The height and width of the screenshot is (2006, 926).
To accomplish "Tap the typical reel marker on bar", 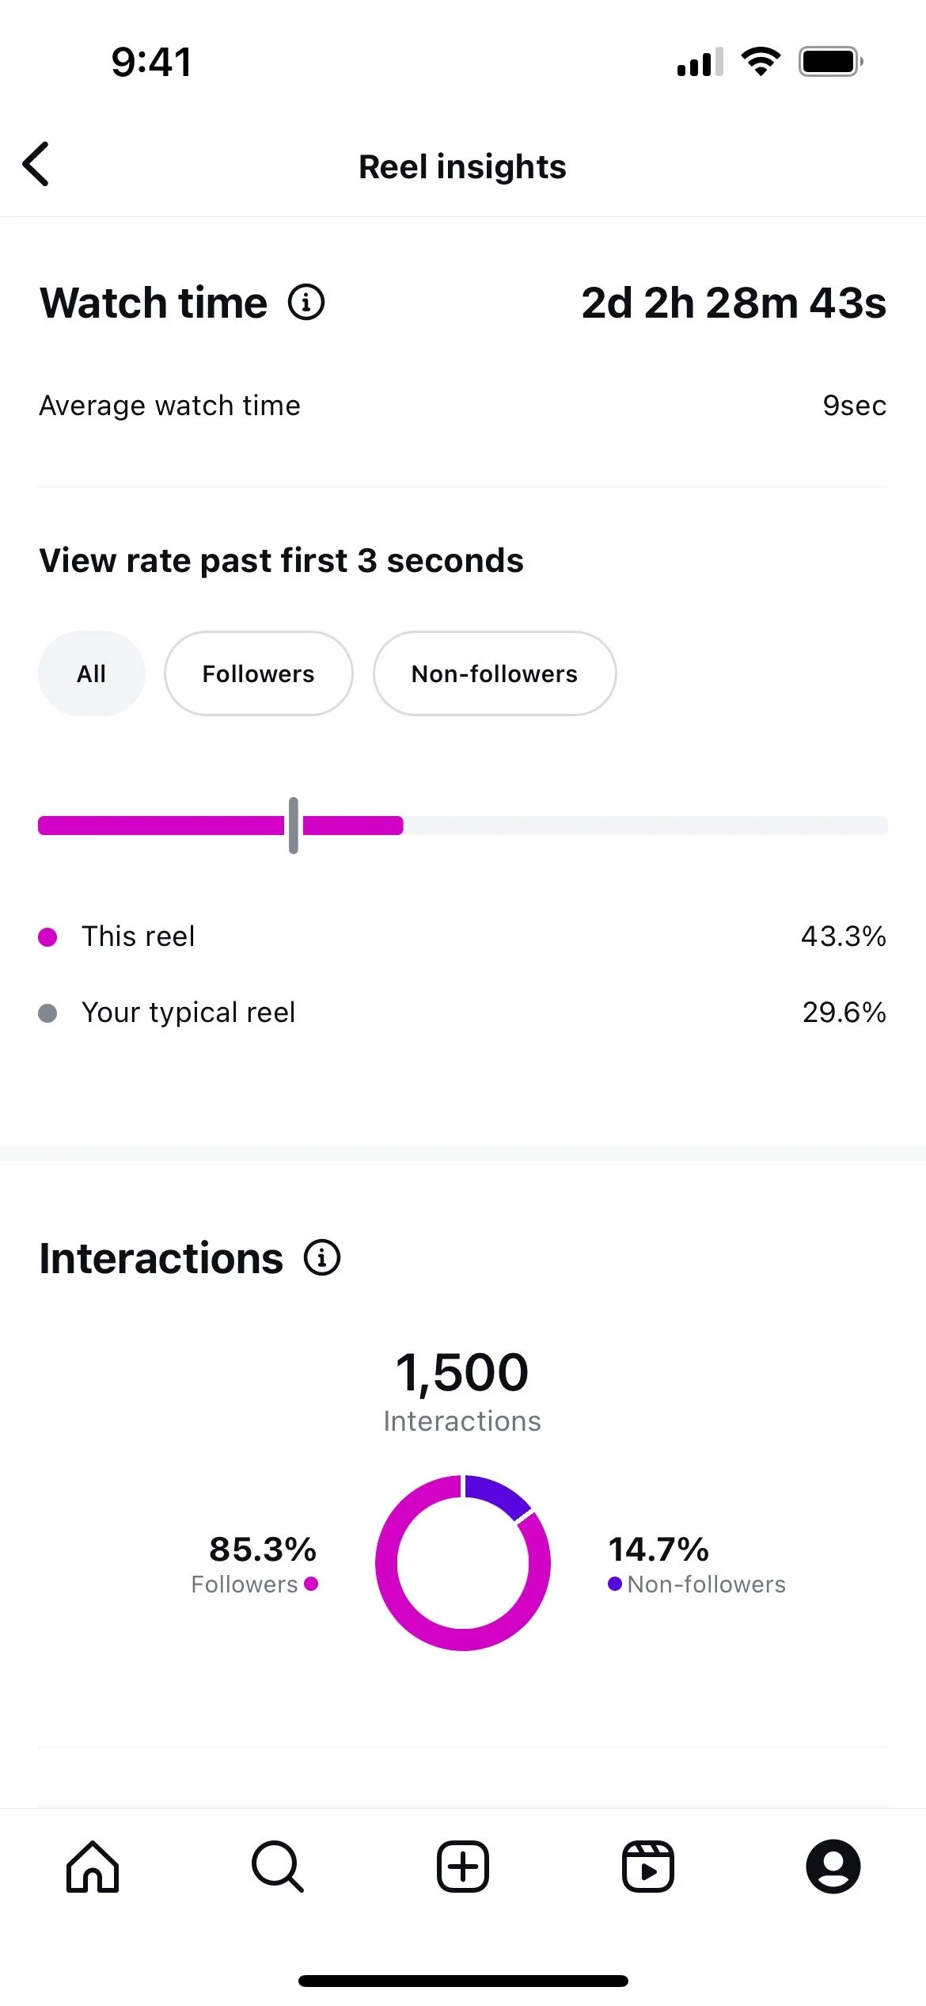I will (x=294, y=826).
